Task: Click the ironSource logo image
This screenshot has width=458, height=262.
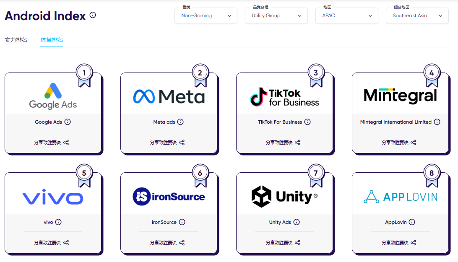Action: click(169, 197)
